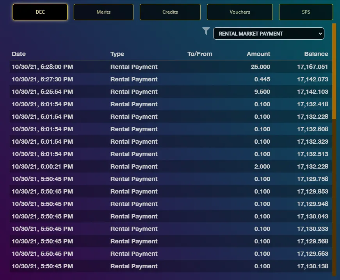Click balance 17,130.233
The height and width of the screenshot is (280, 340).
point(312,229)
